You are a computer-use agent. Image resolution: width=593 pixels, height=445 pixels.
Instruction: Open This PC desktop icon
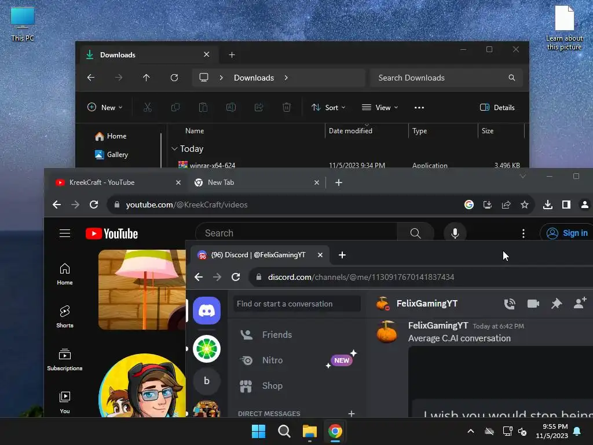(23, 24)
